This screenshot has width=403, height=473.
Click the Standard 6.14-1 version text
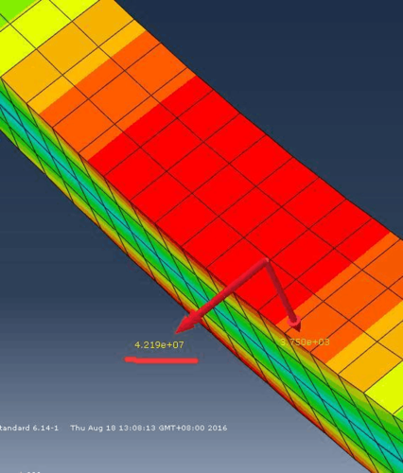coord(29,428)
